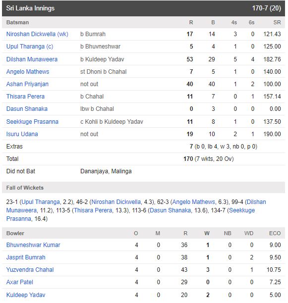Image resolution: width=288 pixels, height=303 pixels.
Task: Open Angelo Mathews batsman link
Action: coord(28,72)
